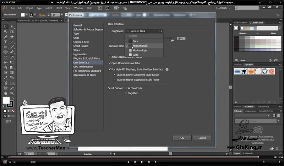This screenshot has height=166, width=284.
Task: Switch to the Artboards tab
Action: pos(247,153)
